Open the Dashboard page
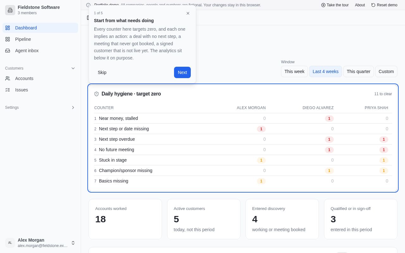The image size is (405, 253). click(x=40, y=28)
